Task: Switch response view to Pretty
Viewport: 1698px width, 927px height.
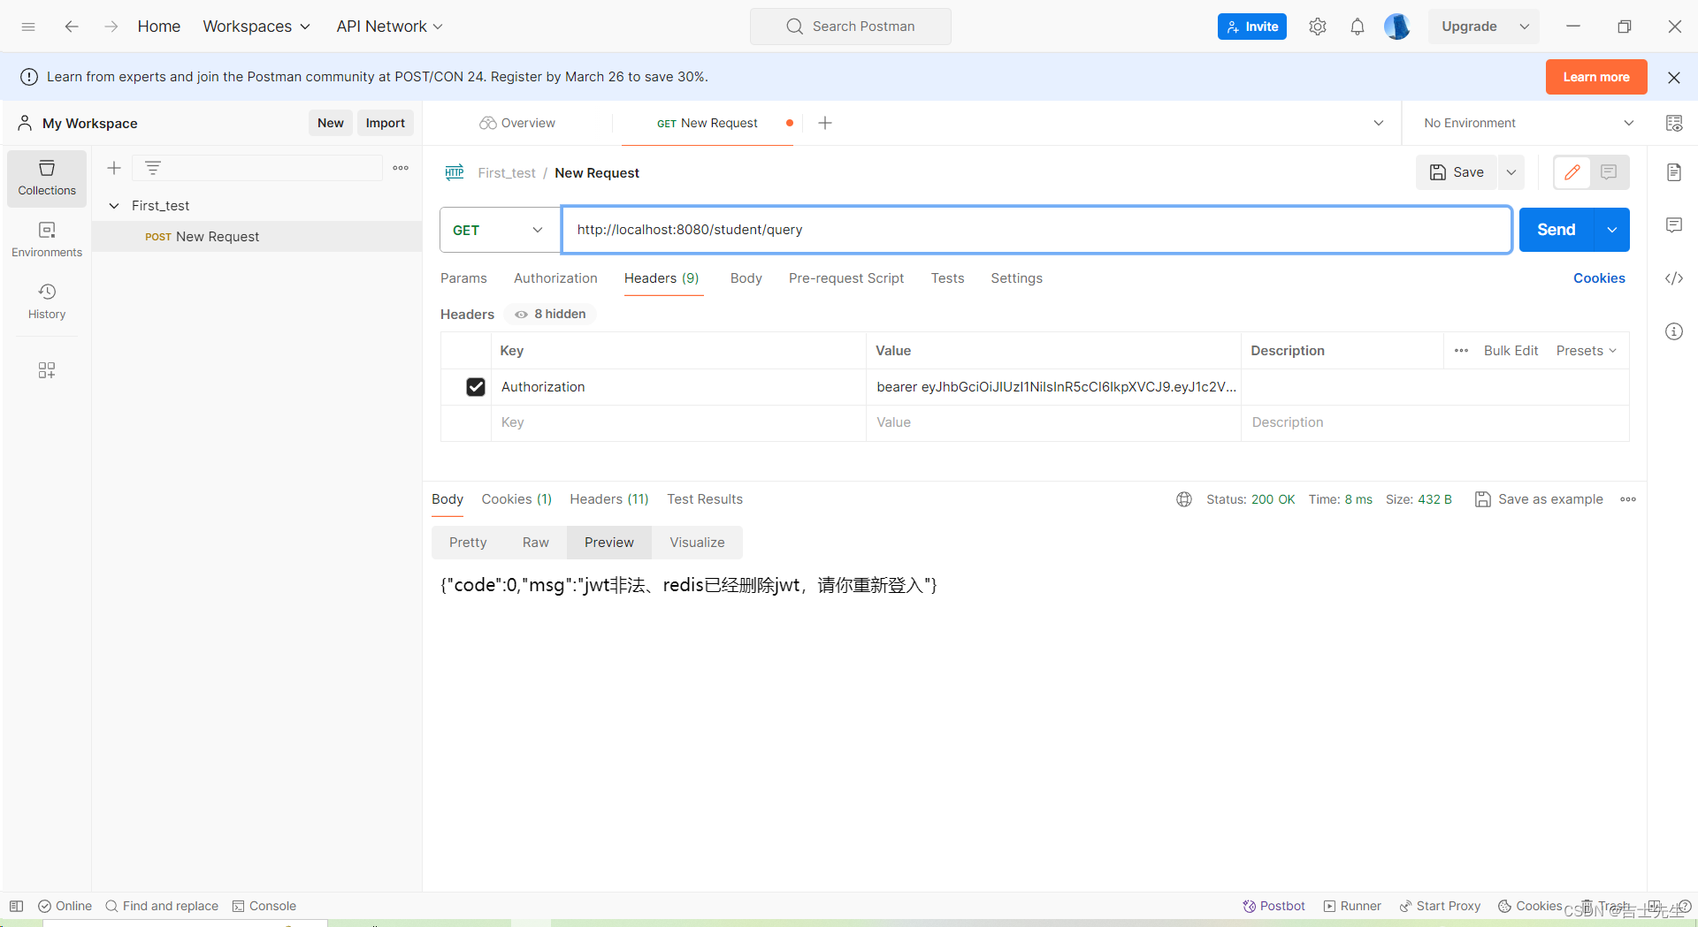Action: pyautogui.click(x=468, y=543)
